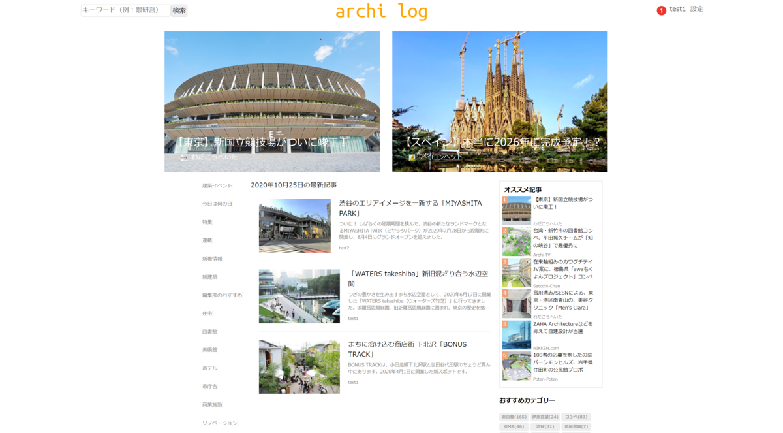The height and width of the screenshot is (433, 783).
Task: Select the 蔦屋書店(7) category tag
Action: coord(576,426)
